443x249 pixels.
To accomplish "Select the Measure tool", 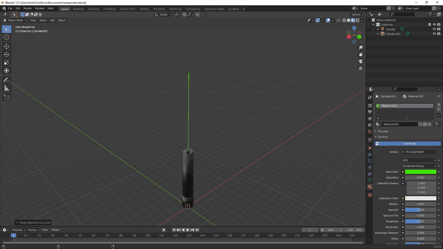I will coord(7,88).
